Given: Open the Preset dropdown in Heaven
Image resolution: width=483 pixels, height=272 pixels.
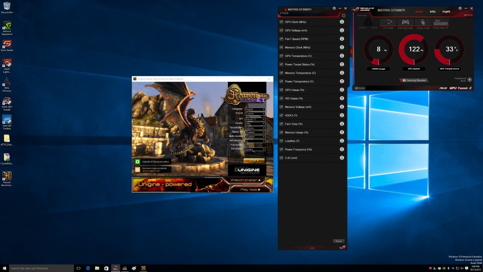Looking at the screenshot, I should [255, 113].
